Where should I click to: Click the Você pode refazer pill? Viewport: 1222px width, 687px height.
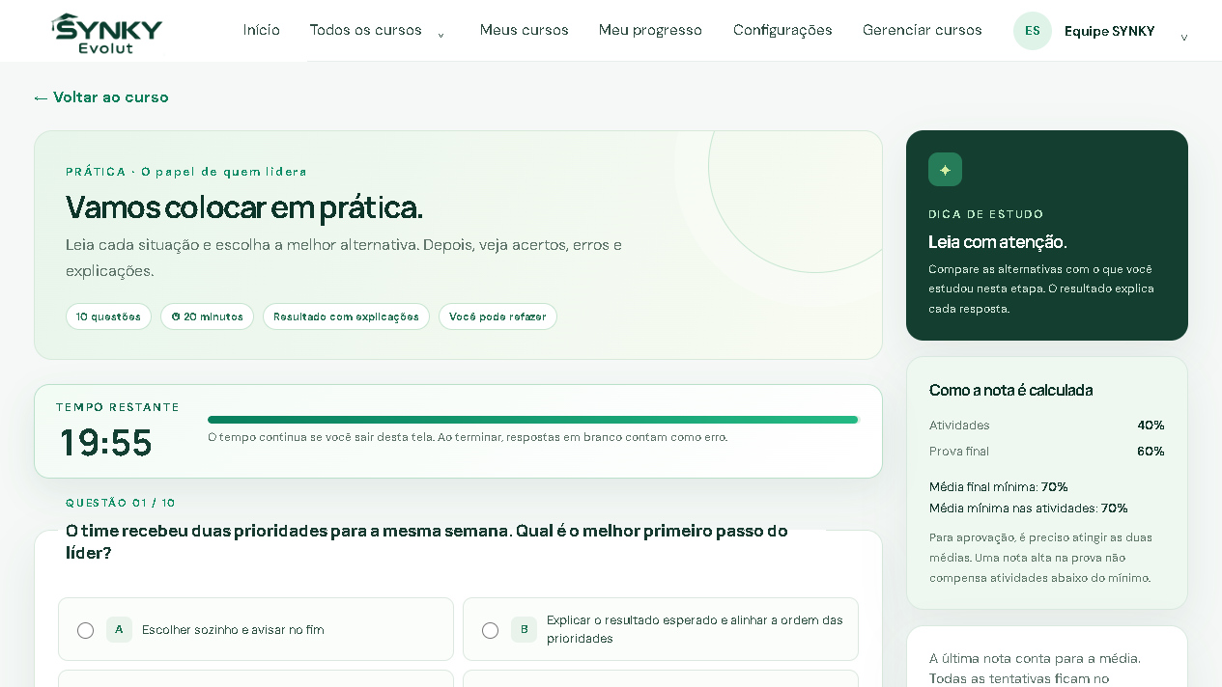[x=497, y=316]
